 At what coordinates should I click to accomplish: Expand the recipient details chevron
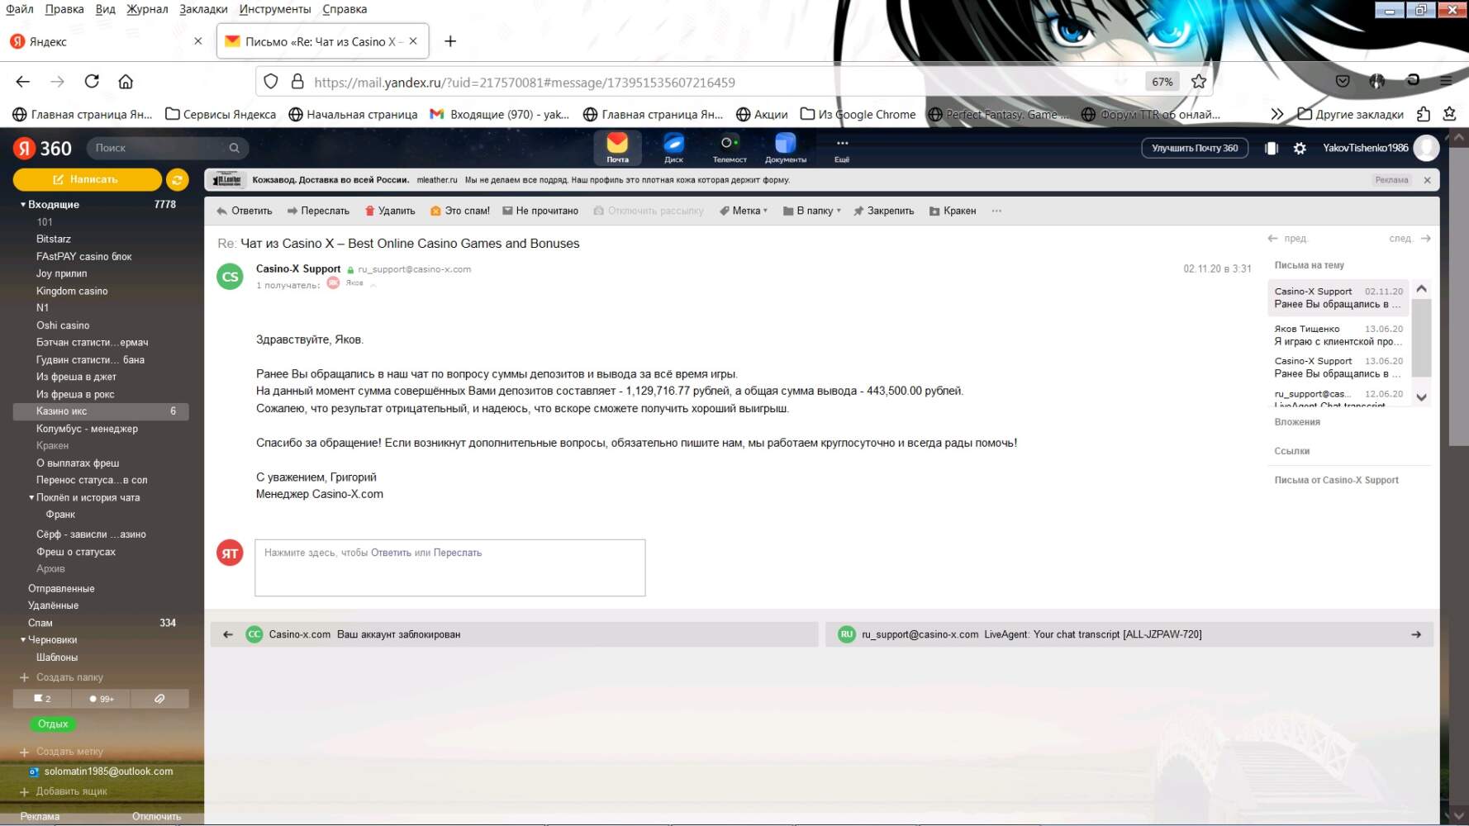pyautogui.click(x=373, y=285)
